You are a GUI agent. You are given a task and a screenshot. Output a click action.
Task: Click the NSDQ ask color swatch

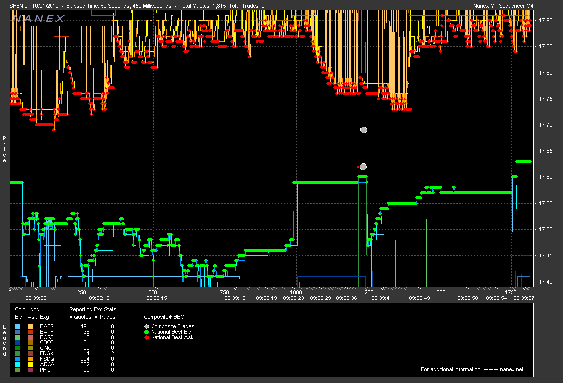30,359
